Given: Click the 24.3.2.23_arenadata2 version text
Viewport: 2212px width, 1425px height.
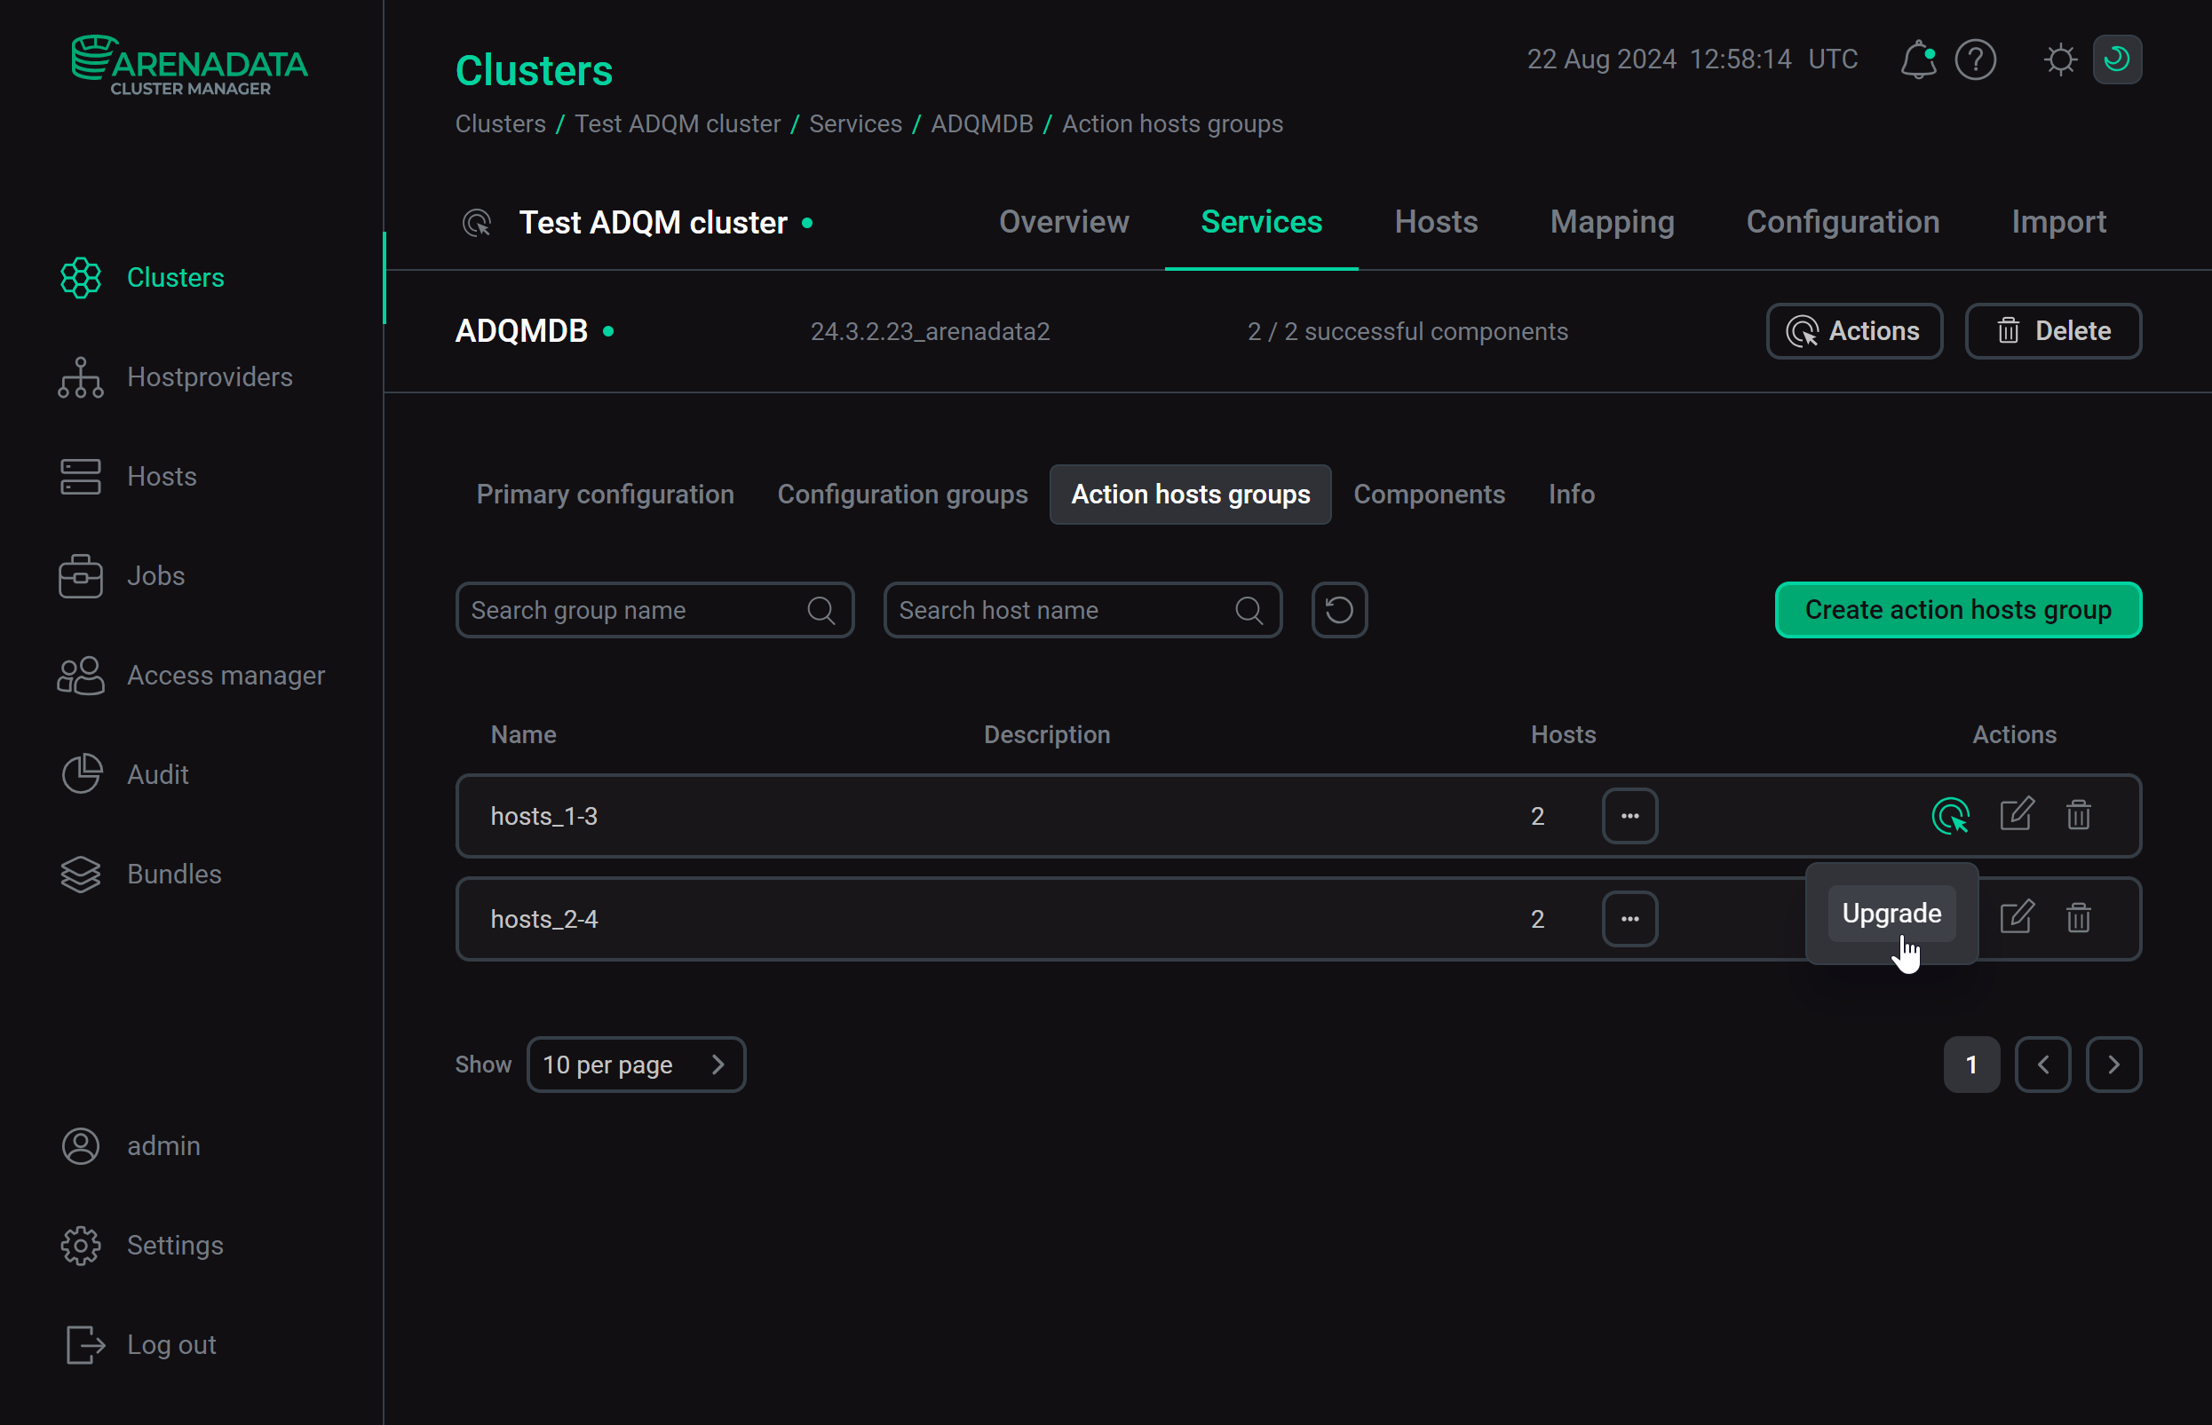Looking at the screenshot, I should tap(930, 331).
